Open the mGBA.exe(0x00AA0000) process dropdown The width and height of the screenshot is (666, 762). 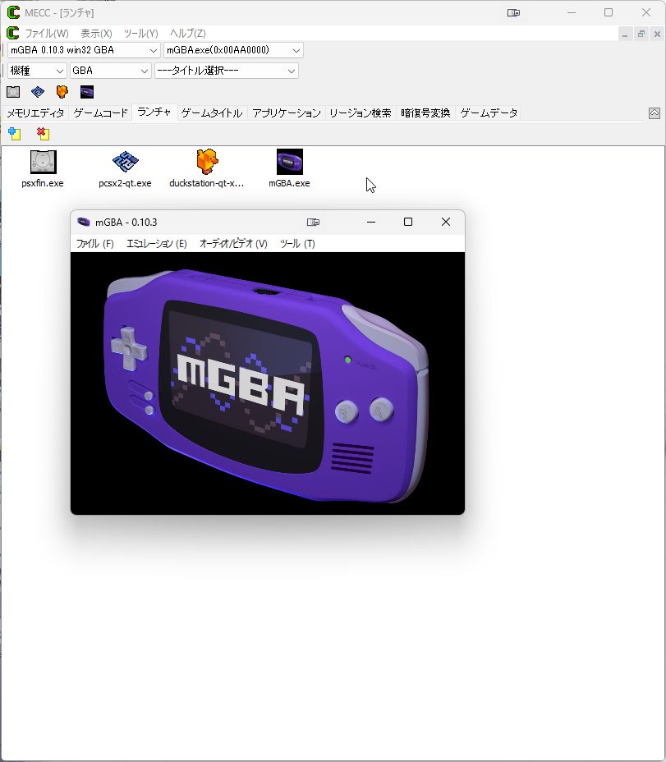click(233, 50)
